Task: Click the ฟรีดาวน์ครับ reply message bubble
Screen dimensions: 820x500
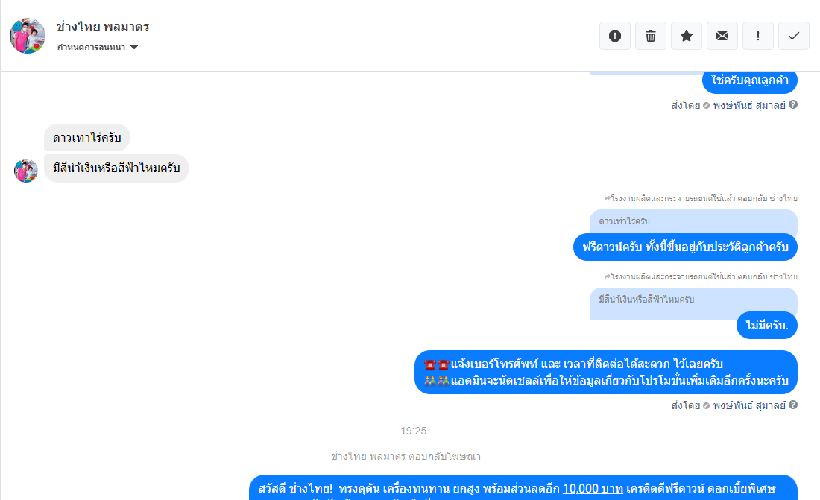Action: tap(685, 247)
